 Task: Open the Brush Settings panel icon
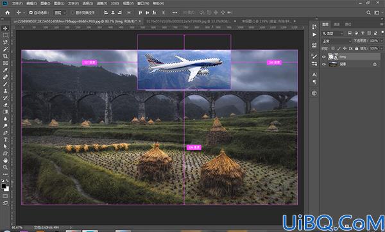tap(314, 56)
